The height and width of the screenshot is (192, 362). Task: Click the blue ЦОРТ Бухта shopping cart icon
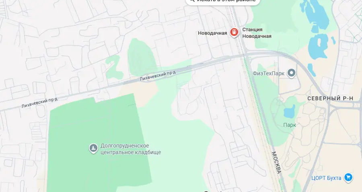[x=348, y=178]
